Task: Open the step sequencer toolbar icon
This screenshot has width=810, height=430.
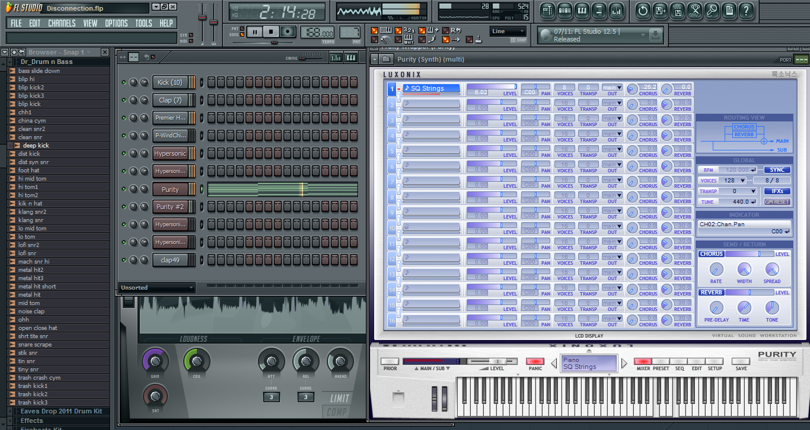Action: (x=565, y=11)
